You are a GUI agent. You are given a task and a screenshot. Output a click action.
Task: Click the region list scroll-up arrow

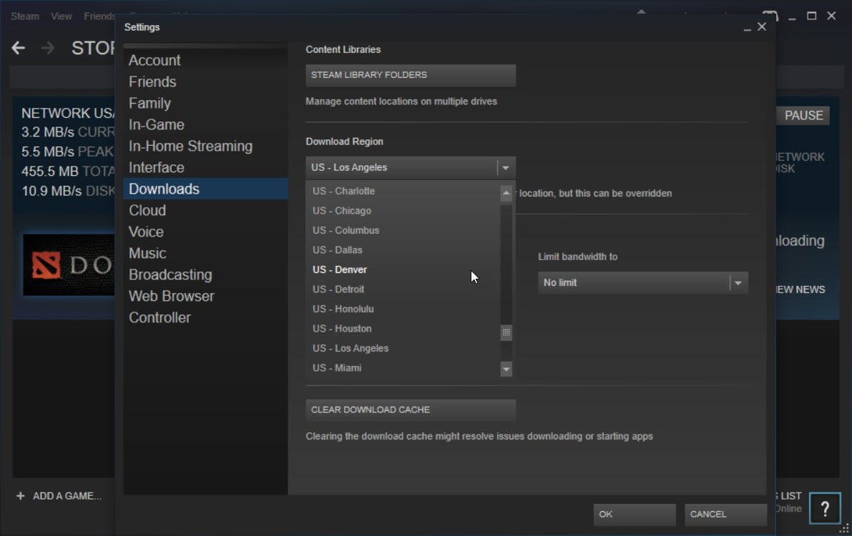point(506,193)
